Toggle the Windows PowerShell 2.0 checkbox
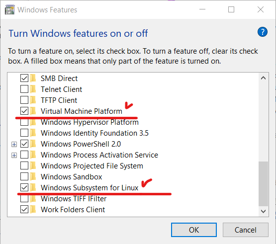Image resolution: width=276 pixels, height=244 pixels. click(24, 144)
